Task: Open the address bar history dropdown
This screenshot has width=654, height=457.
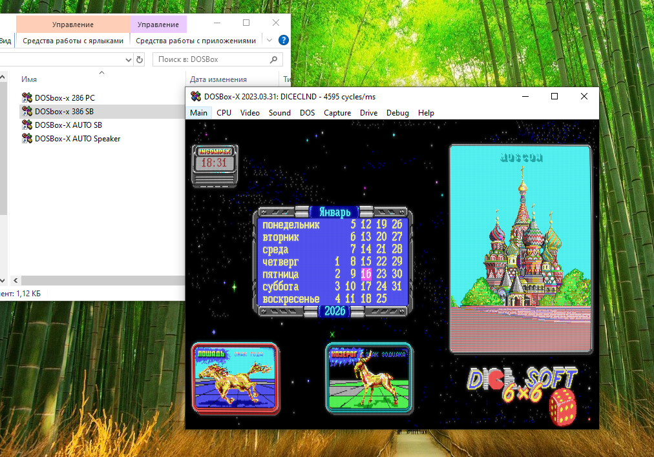Action: click(x=129, y=60)
